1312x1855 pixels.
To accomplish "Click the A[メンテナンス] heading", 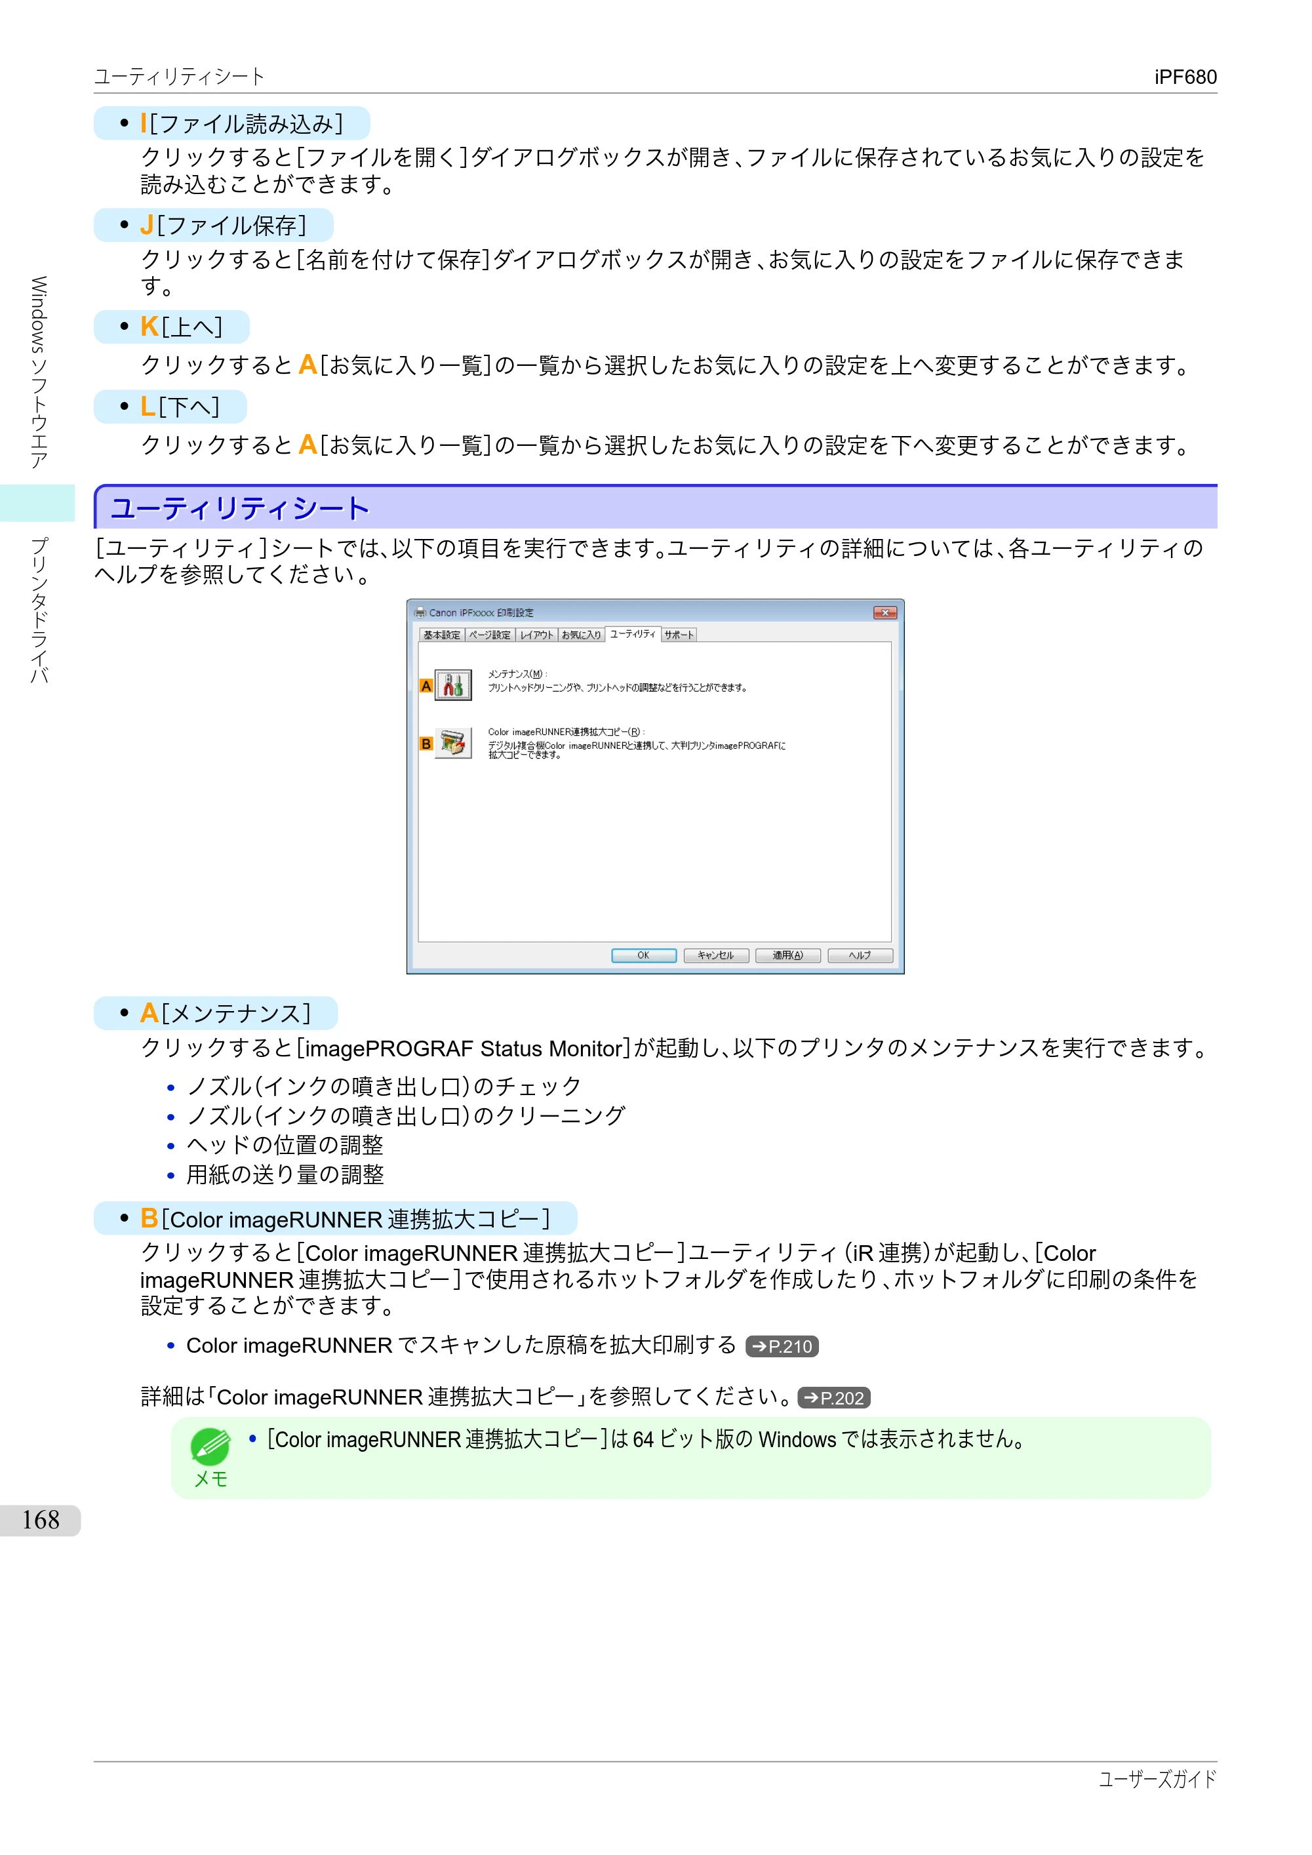I will coord(226,1013).
